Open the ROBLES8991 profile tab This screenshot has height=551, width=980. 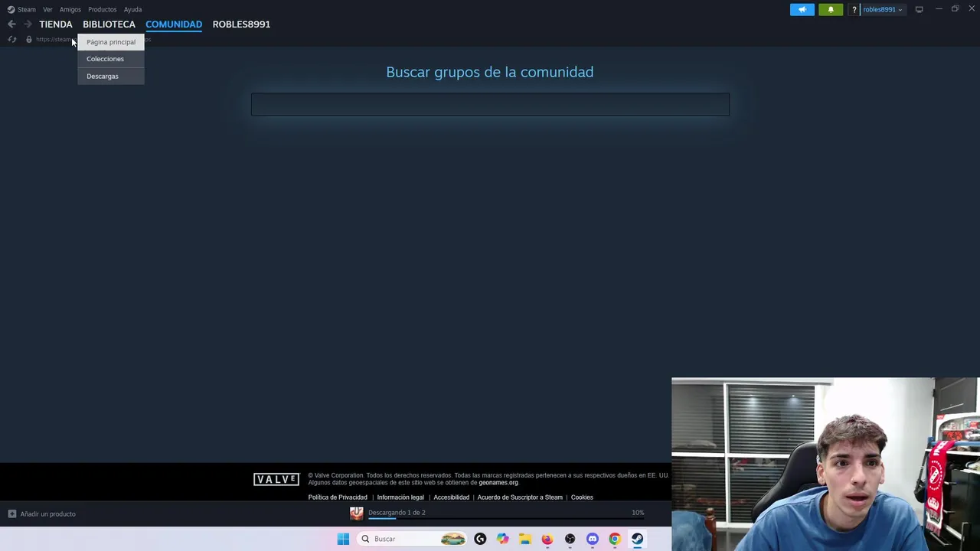[x=241, y=24]
